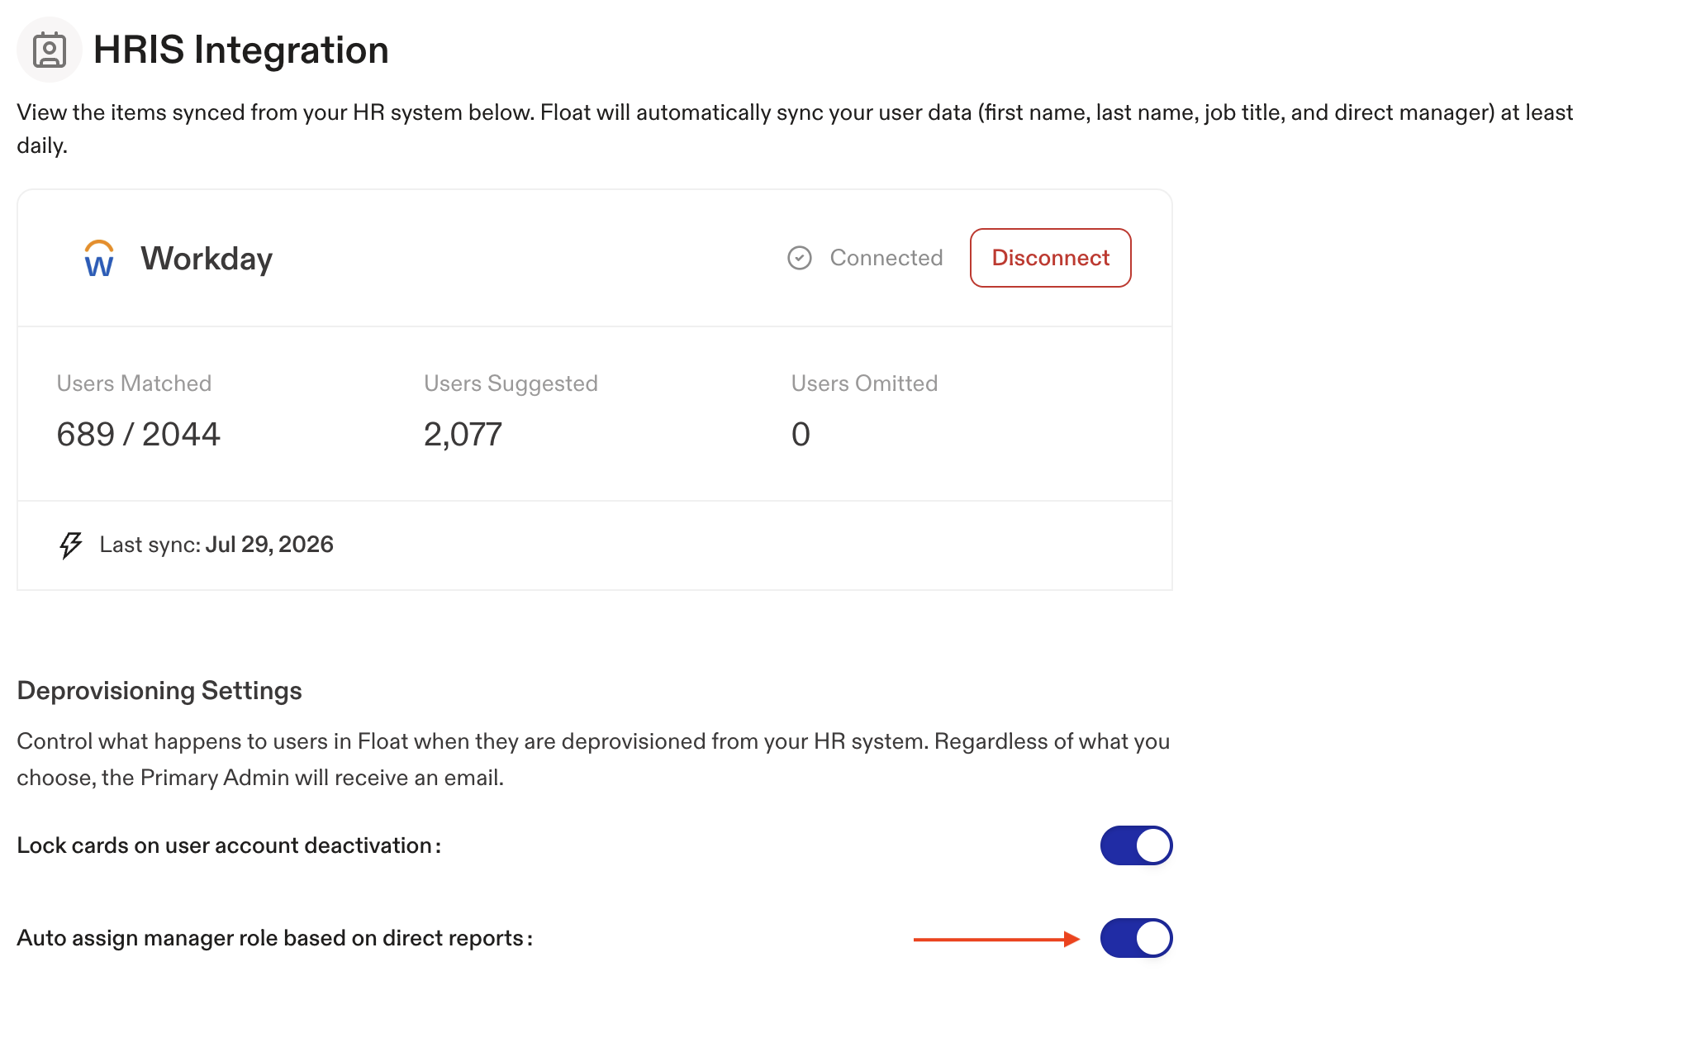1682x1038 pixels.
Task: Click the Connected checkmark circle icon
Action: coord(800,258)
